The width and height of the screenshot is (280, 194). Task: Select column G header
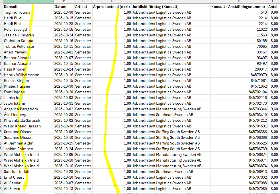(273, 2)
